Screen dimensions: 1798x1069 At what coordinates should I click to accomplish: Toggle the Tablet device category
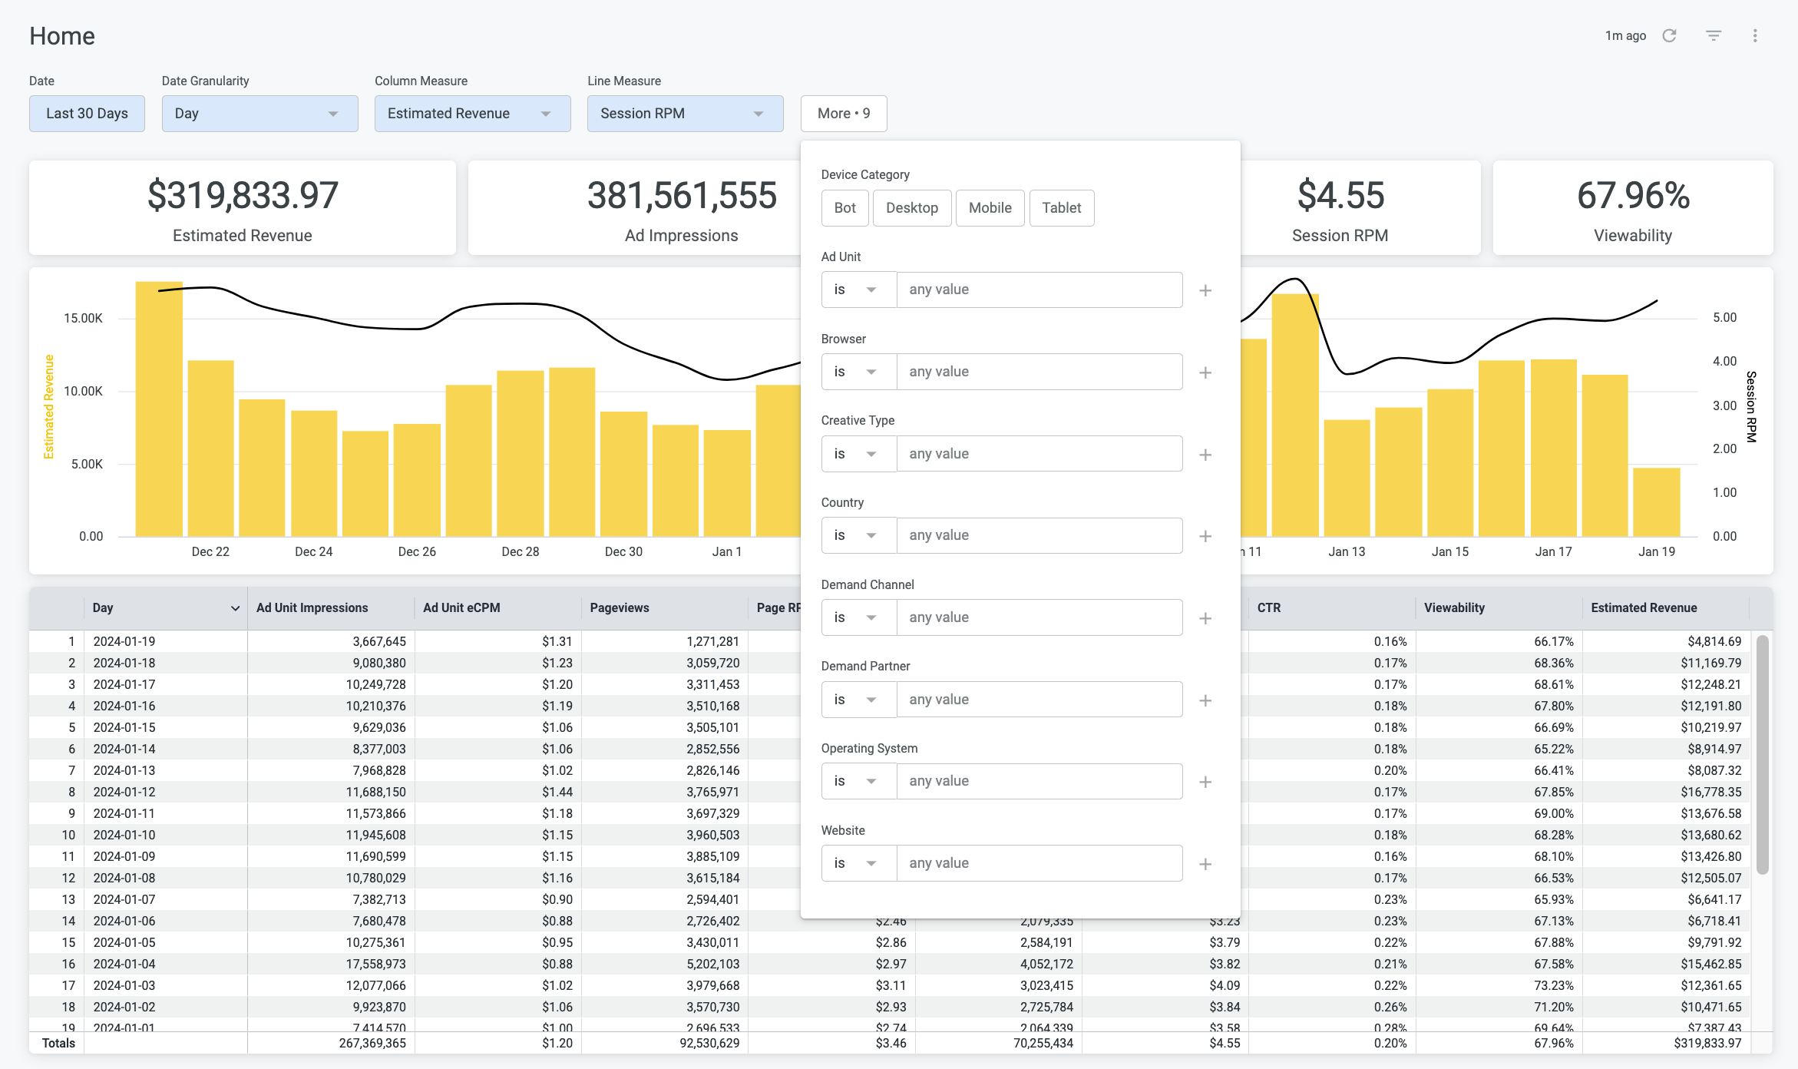[x=1061, y=208]
